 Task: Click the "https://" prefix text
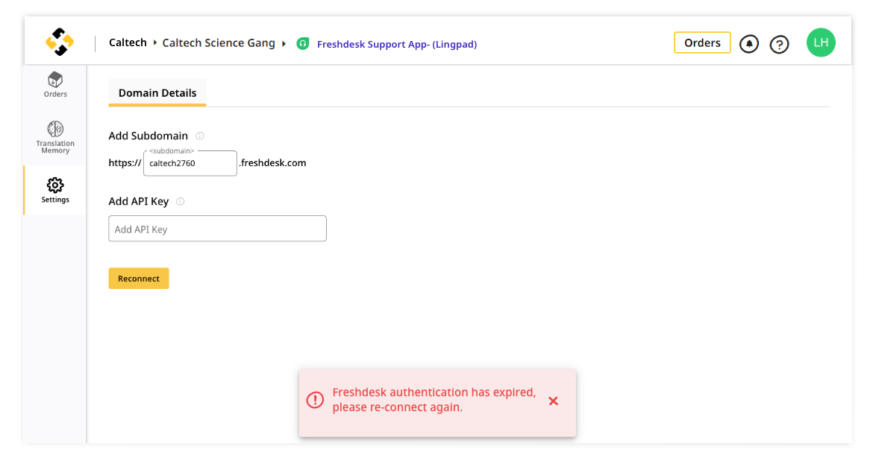tap(125, 163)
